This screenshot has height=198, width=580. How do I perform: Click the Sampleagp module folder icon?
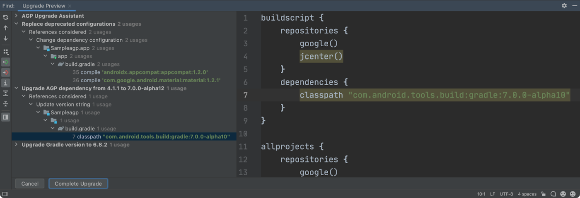[x=46, y=112]
